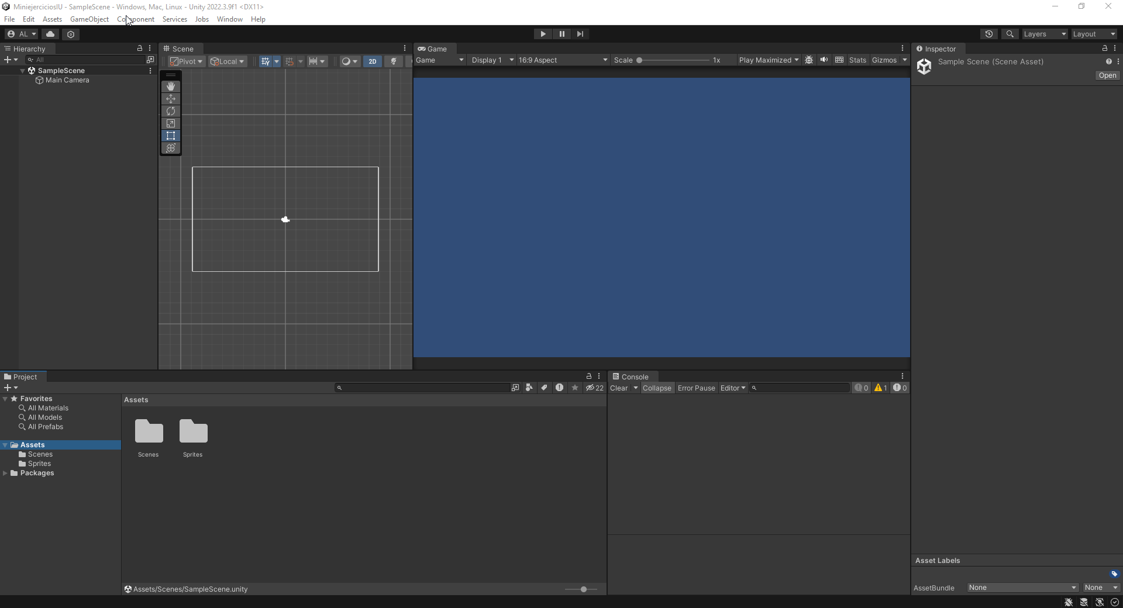This screenshot has width=1123, height=608.
Task: Open the Cloud services icon
Action: click(50, 34)
